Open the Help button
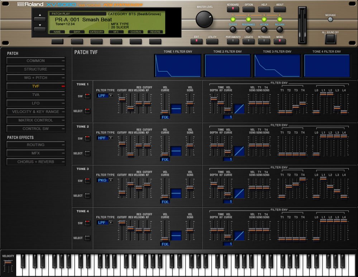Image resolution: width=358 pixels, height=277 pixels. [264, 9]
